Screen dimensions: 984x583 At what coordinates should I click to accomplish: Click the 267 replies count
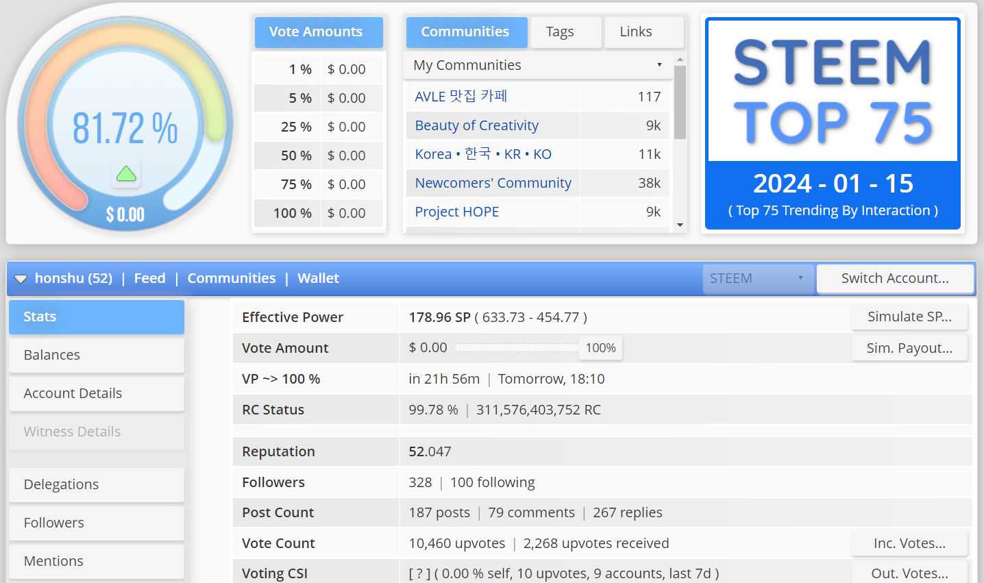tap(628, 512)
